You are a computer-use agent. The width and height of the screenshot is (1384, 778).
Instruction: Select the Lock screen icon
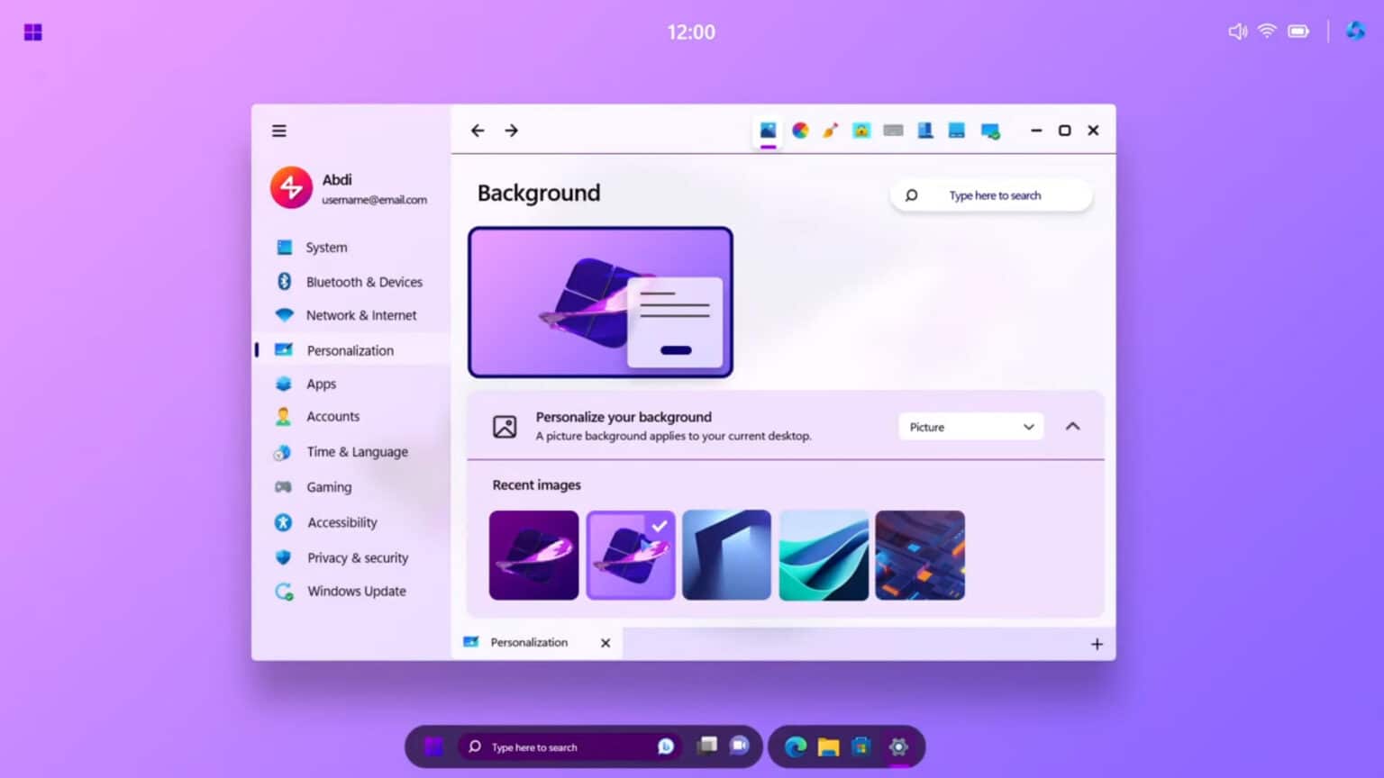[861, 130]
